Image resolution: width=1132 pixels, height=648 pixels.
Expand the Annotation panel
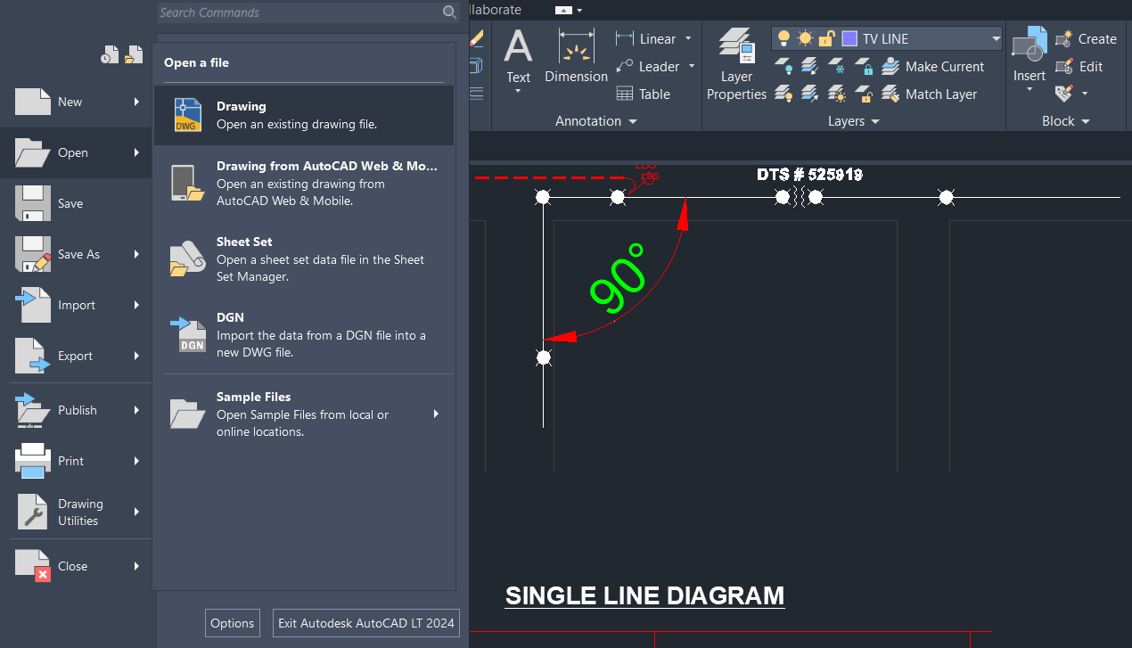point(596,121)
